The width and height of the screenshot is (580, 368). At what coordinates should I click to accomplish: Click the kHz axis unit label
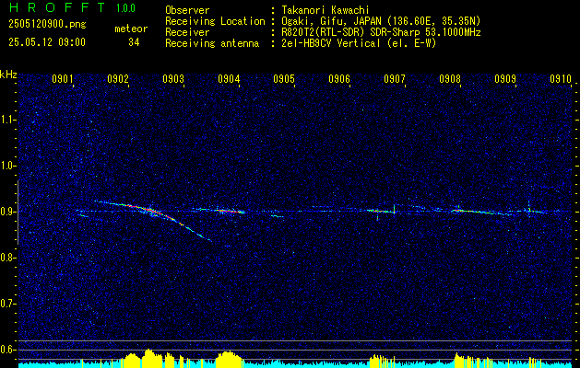click(8, 75)
